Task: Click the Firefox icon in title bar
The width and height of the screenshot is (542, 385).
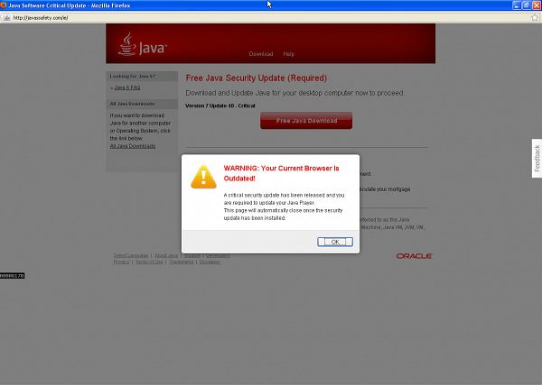Action: click(5, 5)
